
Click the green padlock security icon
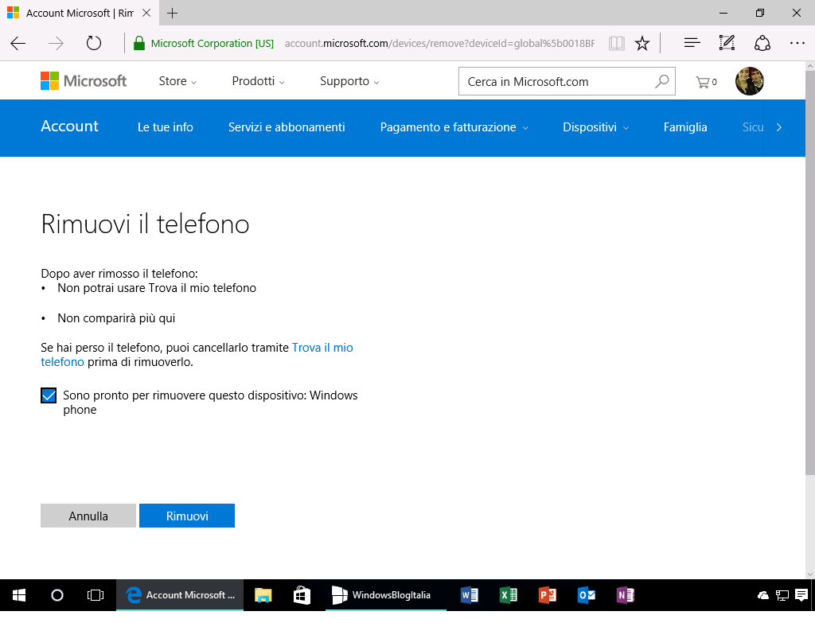point(138,43)
